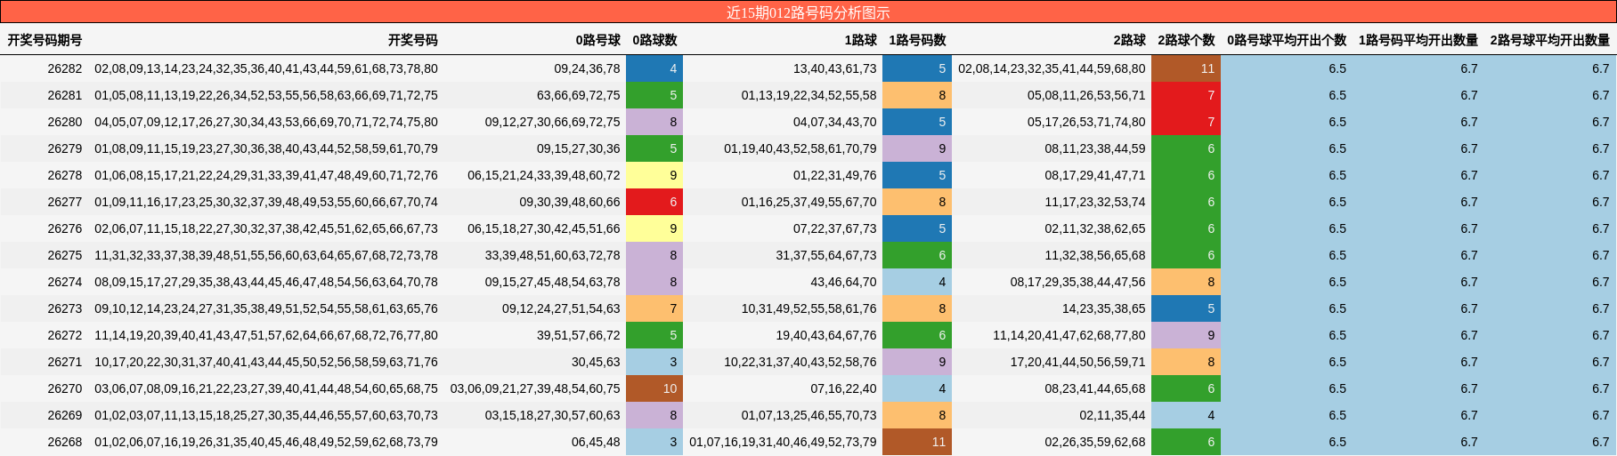Select period number 26274

(65, 282)
